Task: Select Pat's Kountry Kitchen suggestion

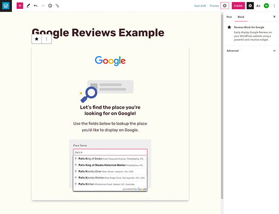Action: pyautogui.click(x=110, y=178)
